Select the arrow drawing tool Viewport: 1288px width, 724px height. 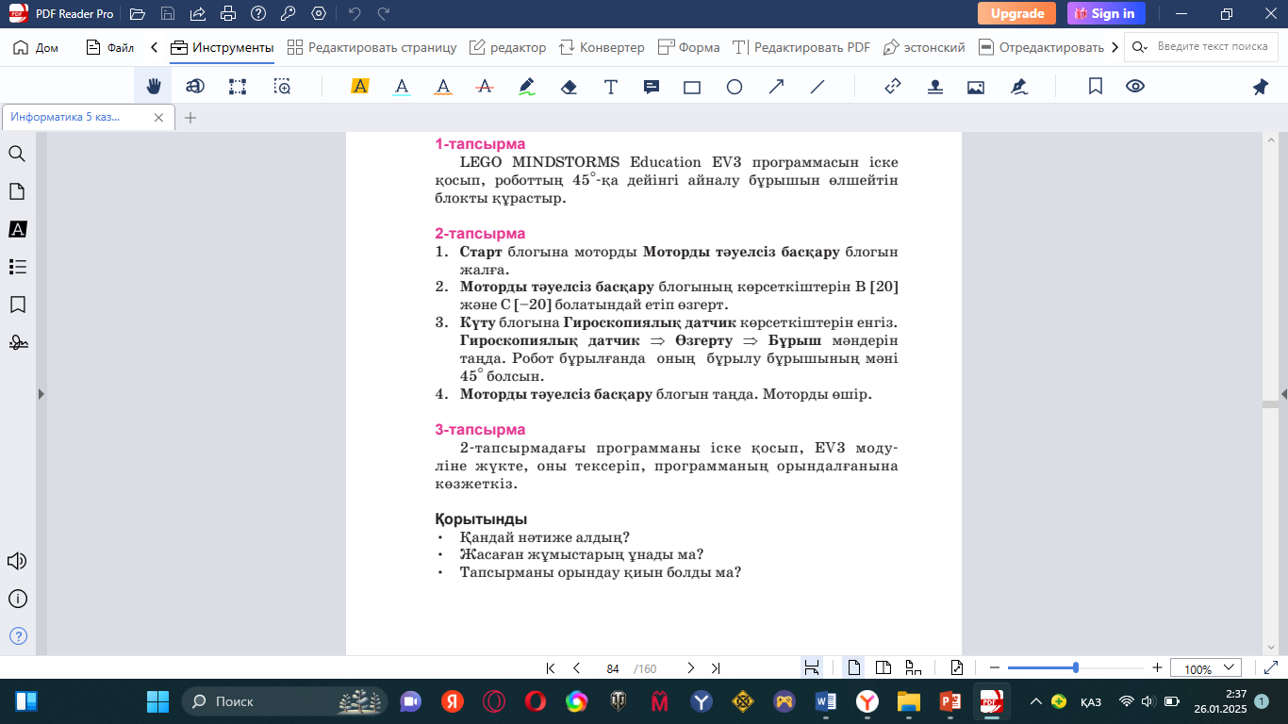pyautogui.click(x=776, y=87)
